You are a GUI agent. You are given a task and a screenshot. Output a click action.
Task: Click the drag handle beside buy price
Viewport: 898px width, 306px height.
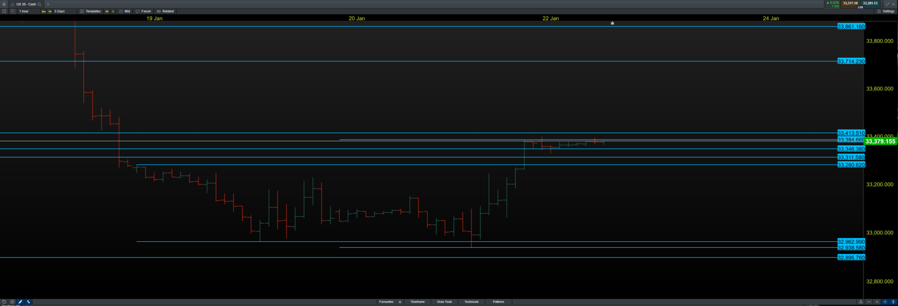pos(882,4)
